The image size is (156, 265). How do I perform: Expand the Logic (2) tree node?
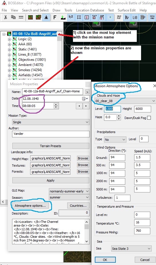tap(9, 39)
